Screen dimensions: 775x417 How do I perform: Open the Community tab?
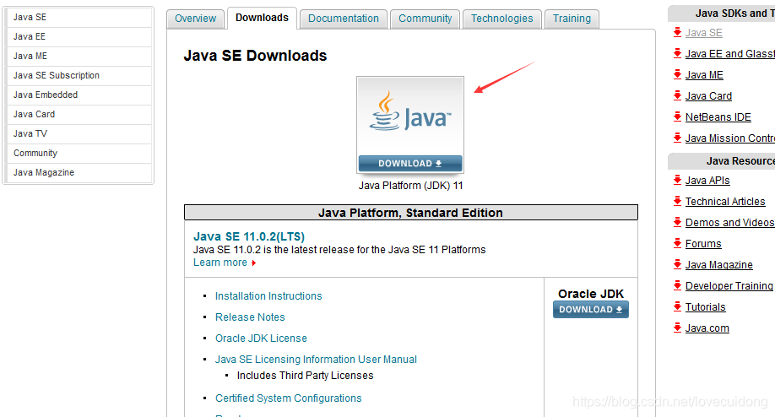(x=425, y=19)
